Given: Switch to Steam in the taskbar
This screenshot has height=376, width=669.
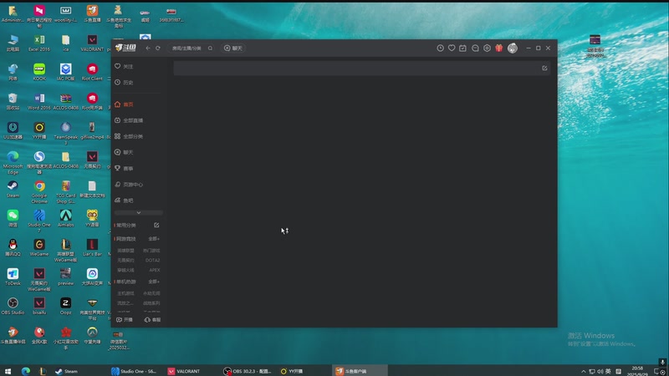Looking at the screenshot, I should [66, 371].
